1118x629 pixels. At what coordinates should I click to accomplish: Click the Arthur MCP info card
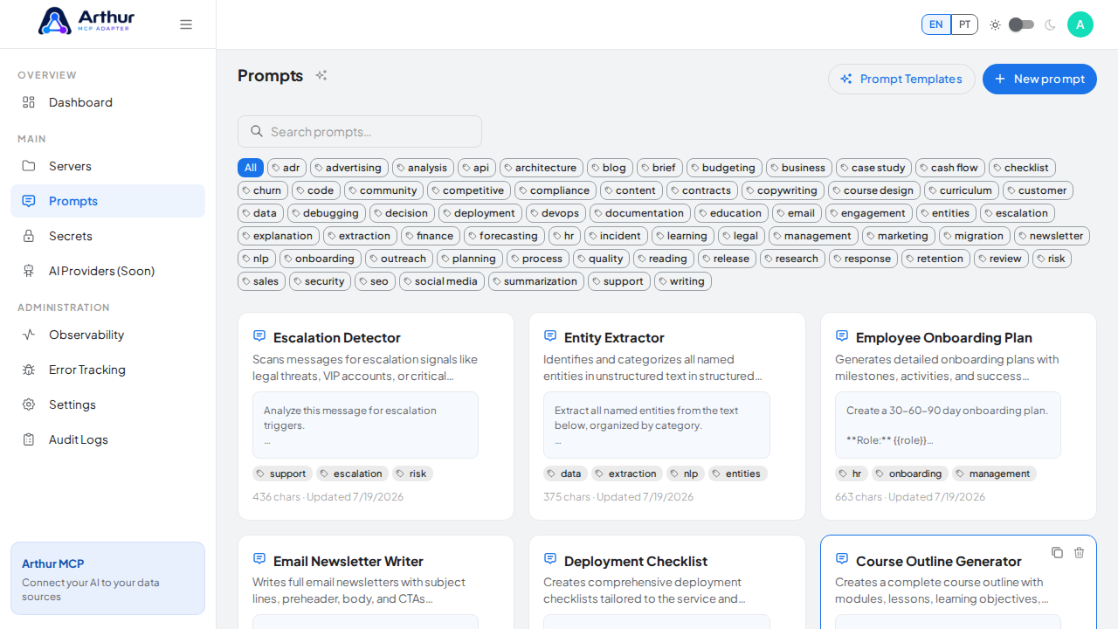pyautogui.click(x=107, y=578)
